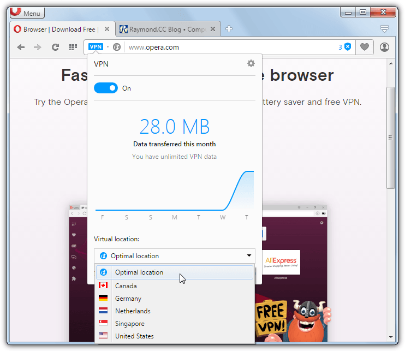This screenshot has height=351, width=405.
Task: Reload the current page
Action: (x=55, y=47)
